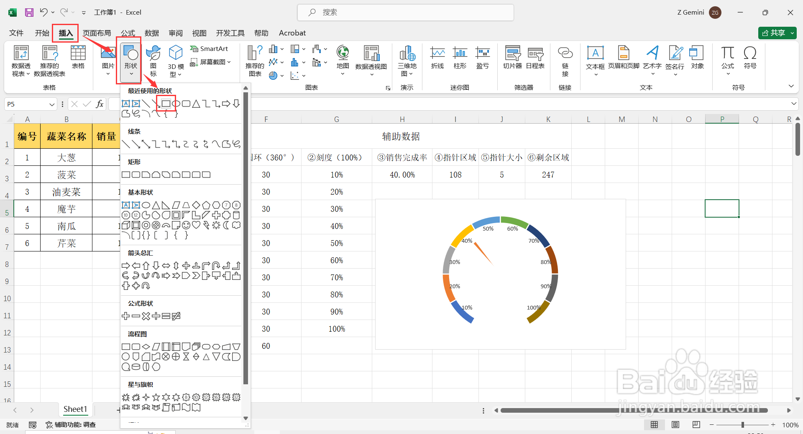Select the oval shape in basic shapes
This screenshot has width=803, height=434.
coord(146,205)
